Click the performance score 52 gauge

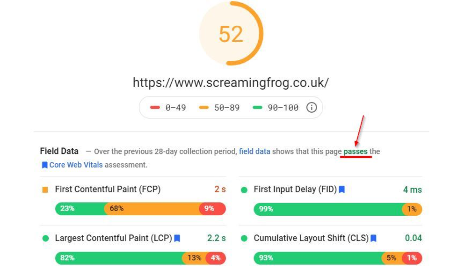pos(231,33)
